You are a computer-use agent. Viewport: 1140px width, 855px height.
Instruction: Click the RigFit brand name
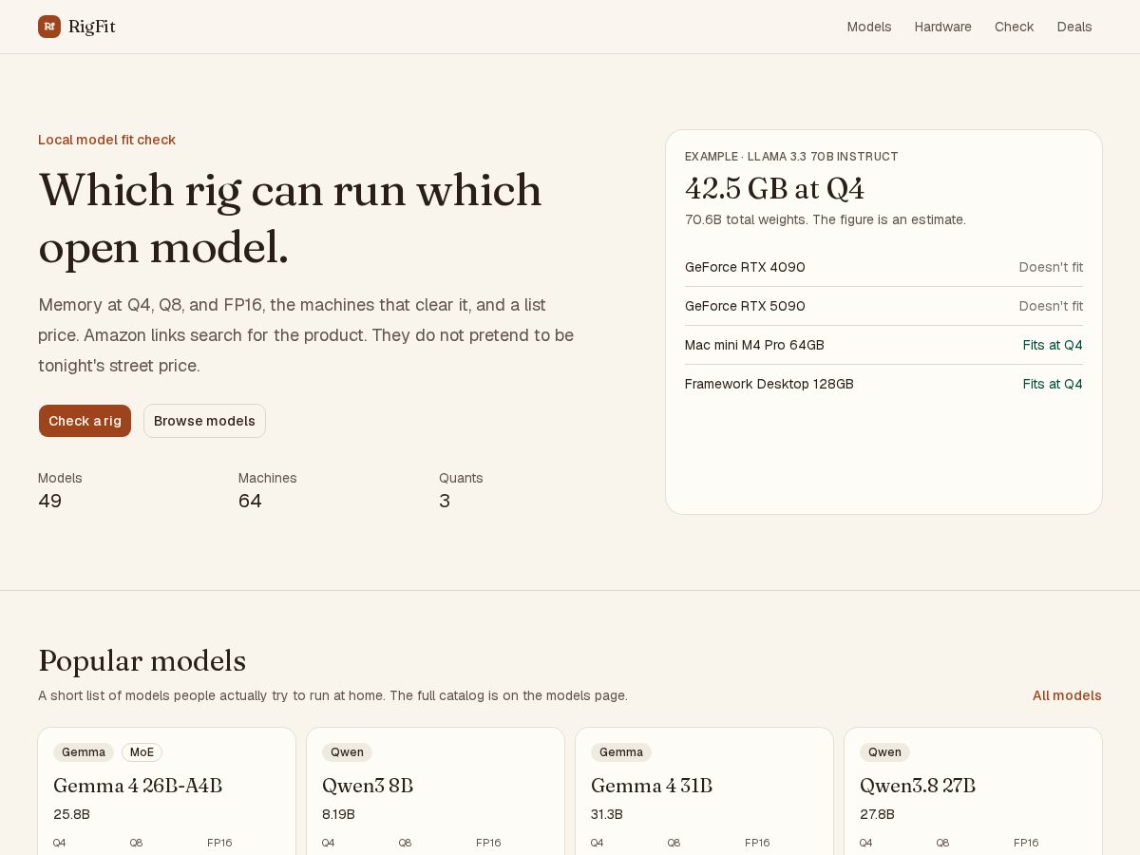click(x=92, y=27)
